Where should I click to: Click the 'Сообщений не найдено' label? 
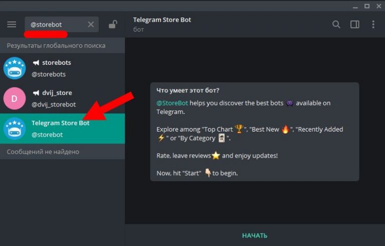point(43,152)
